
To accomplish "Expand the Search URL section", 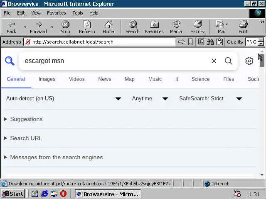I will click(x=23, y=138).
